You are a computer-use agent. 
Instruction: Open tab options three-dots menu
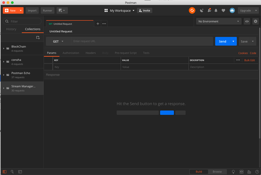[104, 24]
